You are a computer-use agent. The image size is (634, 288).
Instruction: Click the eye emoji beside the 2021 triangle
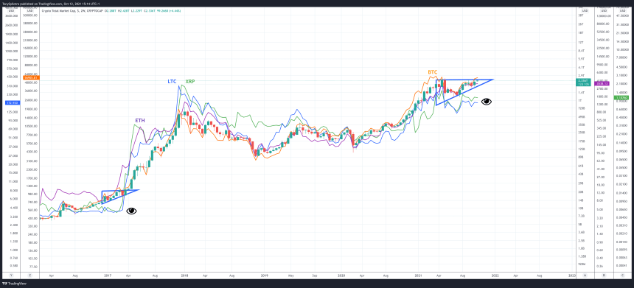coord(487,102)
